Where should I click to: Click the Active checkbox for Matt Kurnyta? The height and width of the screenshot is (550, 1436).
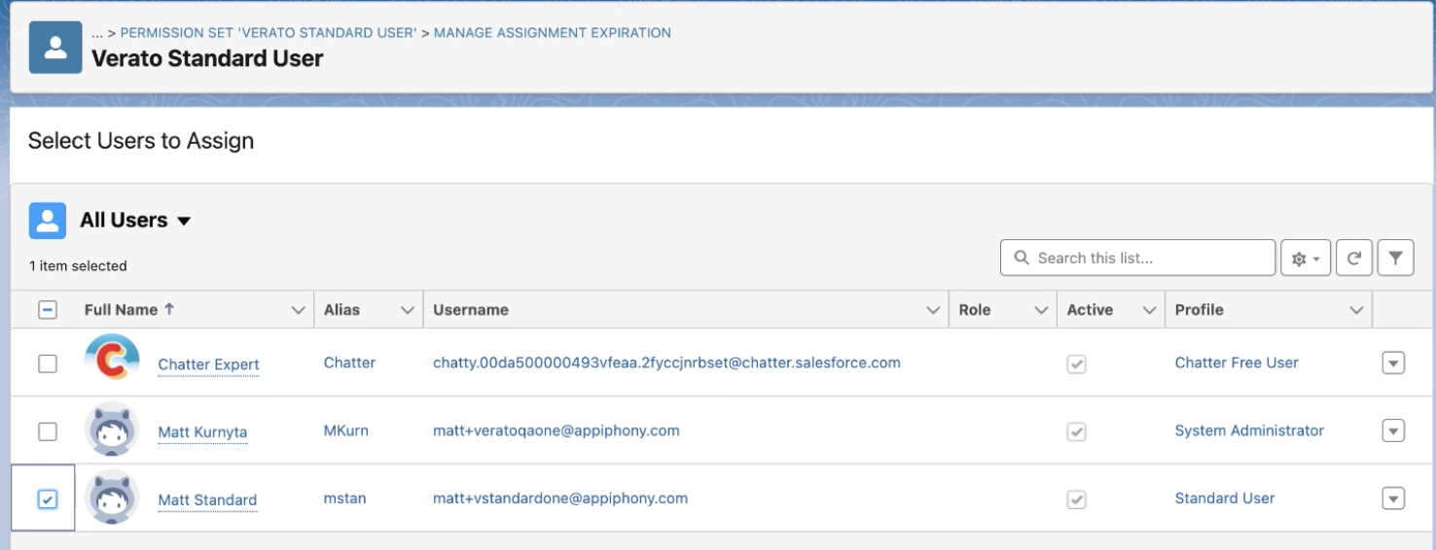point(1077,432)
